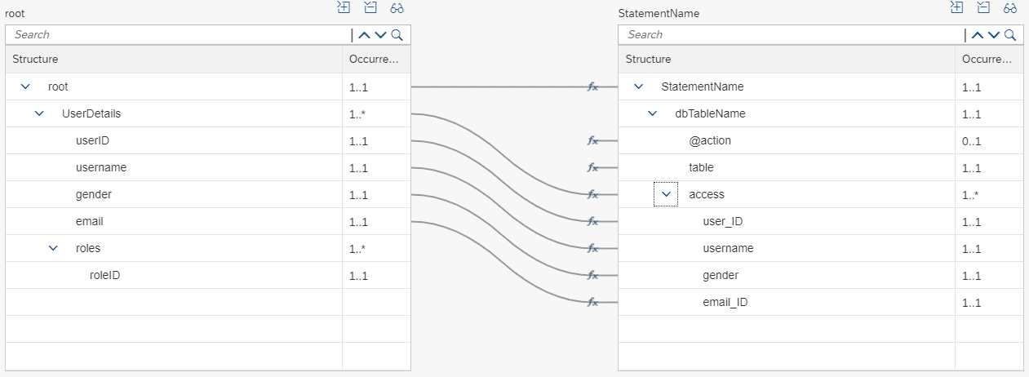Click expand-all icon in source root panel

[x=344, y=7]
